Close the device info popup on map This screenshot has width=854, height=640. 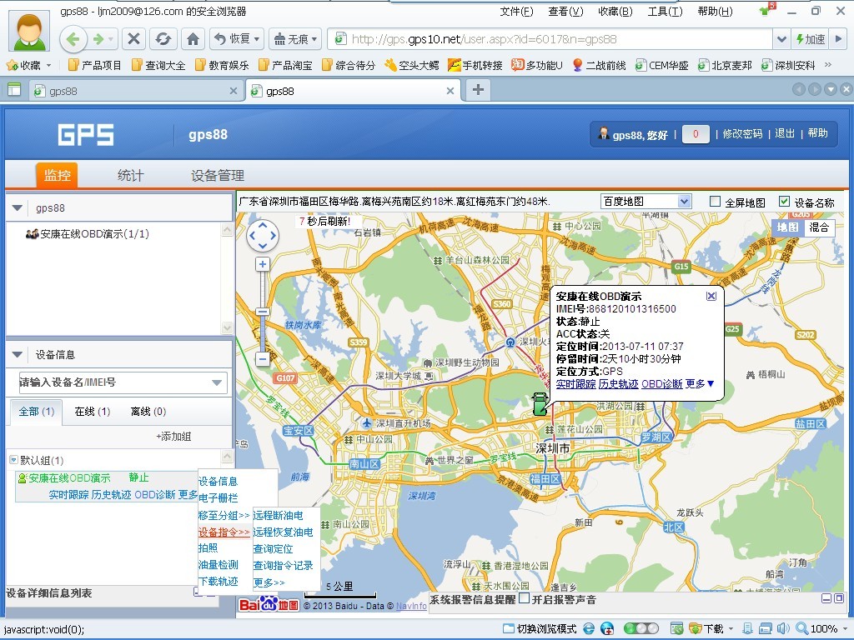[x=711, y=296]
